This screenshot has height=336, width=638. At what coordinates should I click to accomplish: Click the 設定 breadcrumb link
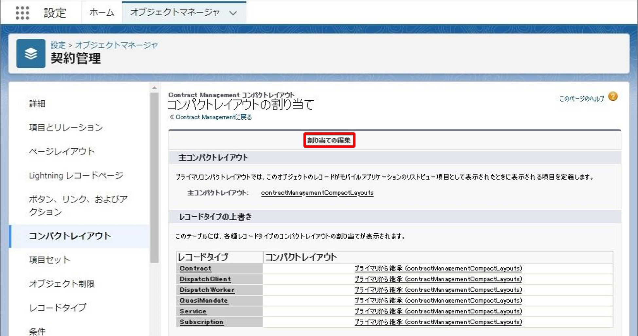[x=58, y=45]
